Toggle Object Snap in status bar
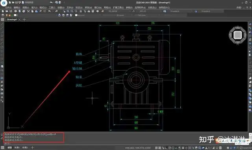 point(173,148)
